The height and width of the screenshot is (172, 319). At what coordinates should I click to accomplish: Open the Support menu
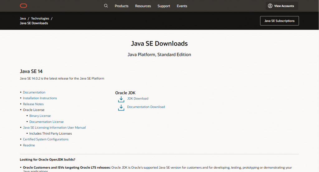[x=164, y=6]
